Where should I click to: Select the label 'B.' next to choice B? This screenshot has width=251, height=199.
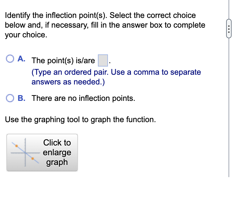[x=21, y=98]
